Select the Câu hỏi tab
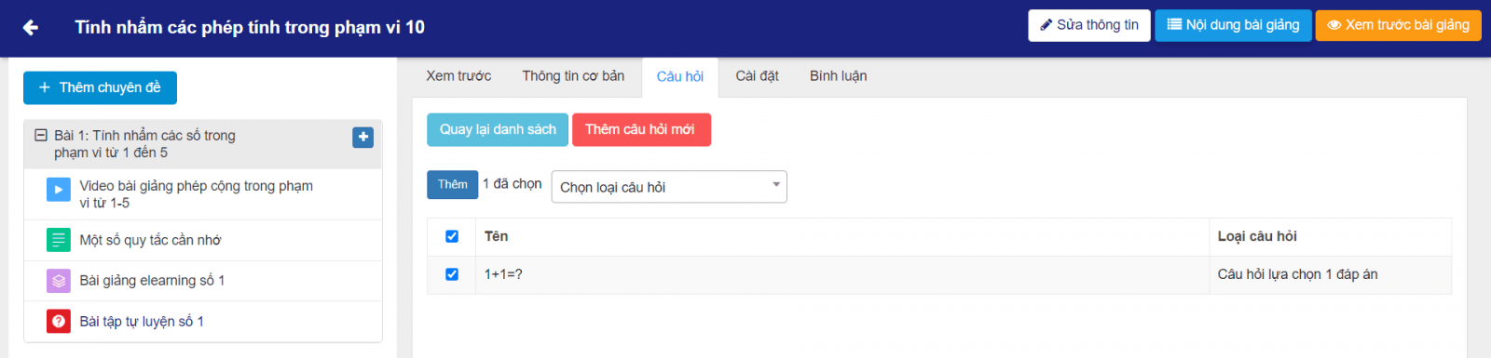1491x358 pixels. (x=680, y=77)
